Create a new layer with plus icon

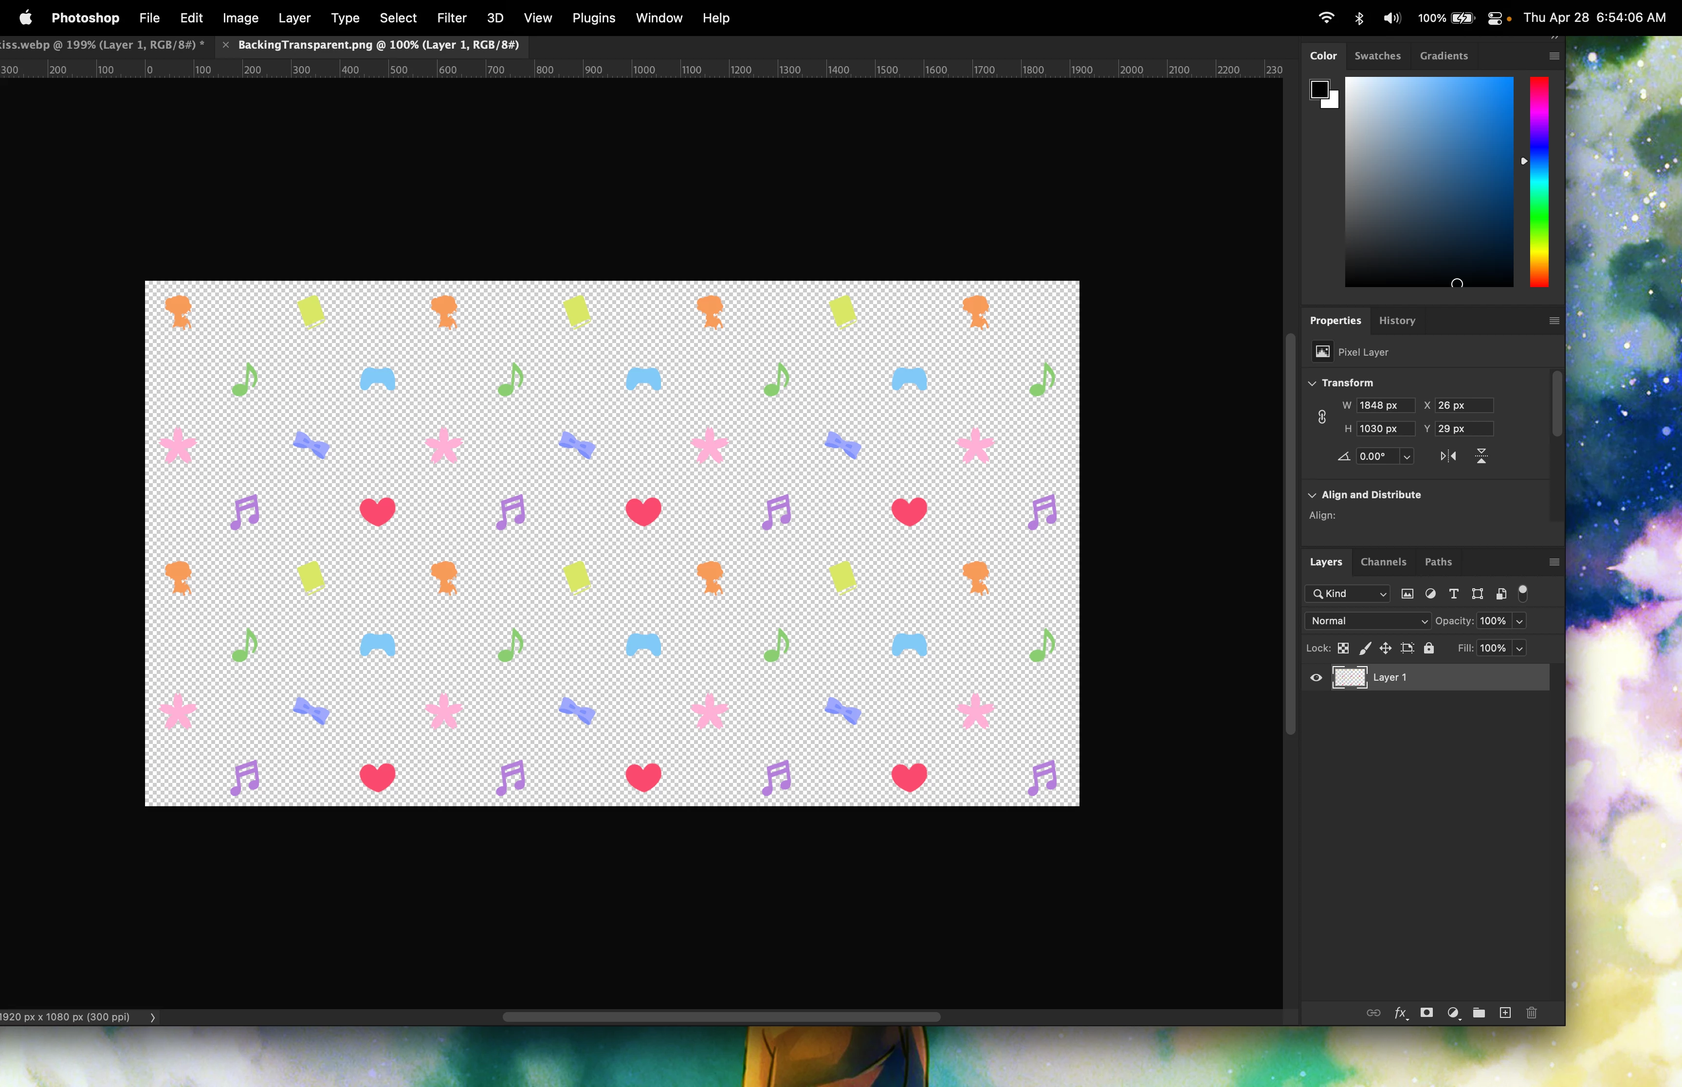[x=1505, y=1013]
